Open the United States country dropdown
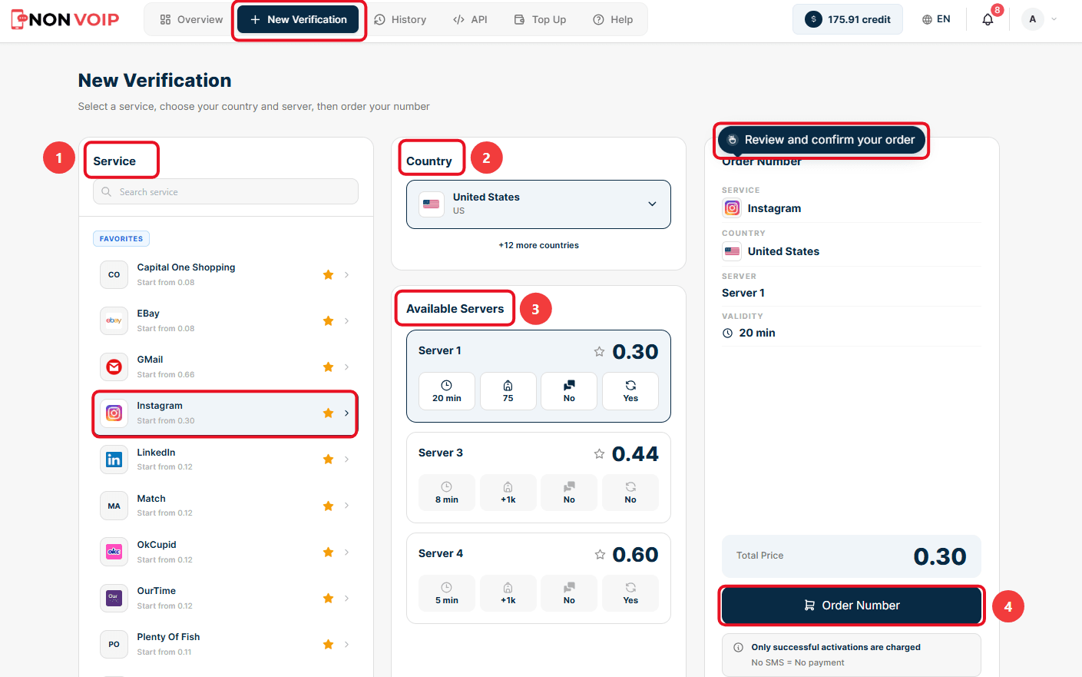The height and width of the screenshot is (677, 1082). tap(538, 204)
